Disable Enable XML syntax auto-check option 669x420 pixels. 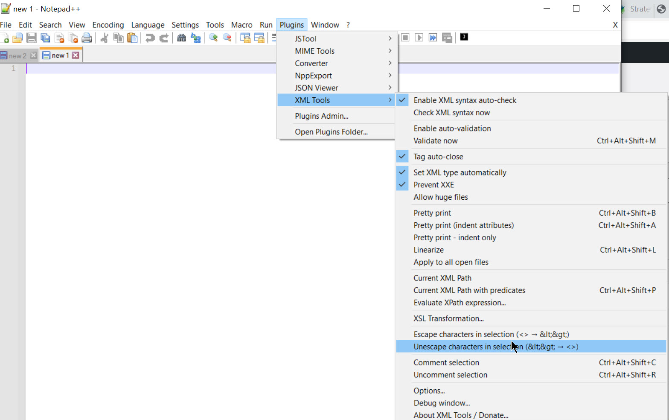(531, 100)
